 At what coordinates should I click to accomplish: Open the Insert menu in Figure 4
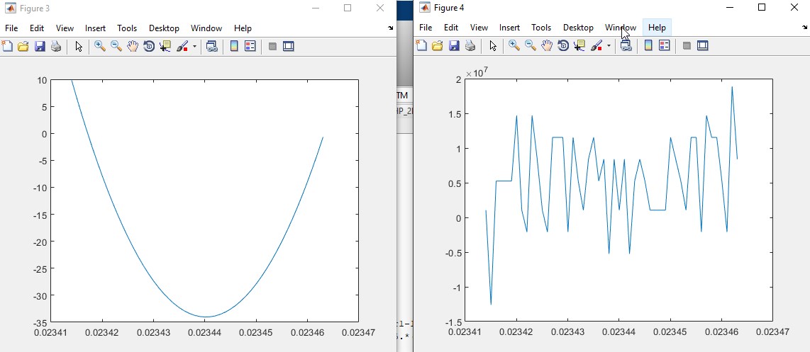pos(509,28)
